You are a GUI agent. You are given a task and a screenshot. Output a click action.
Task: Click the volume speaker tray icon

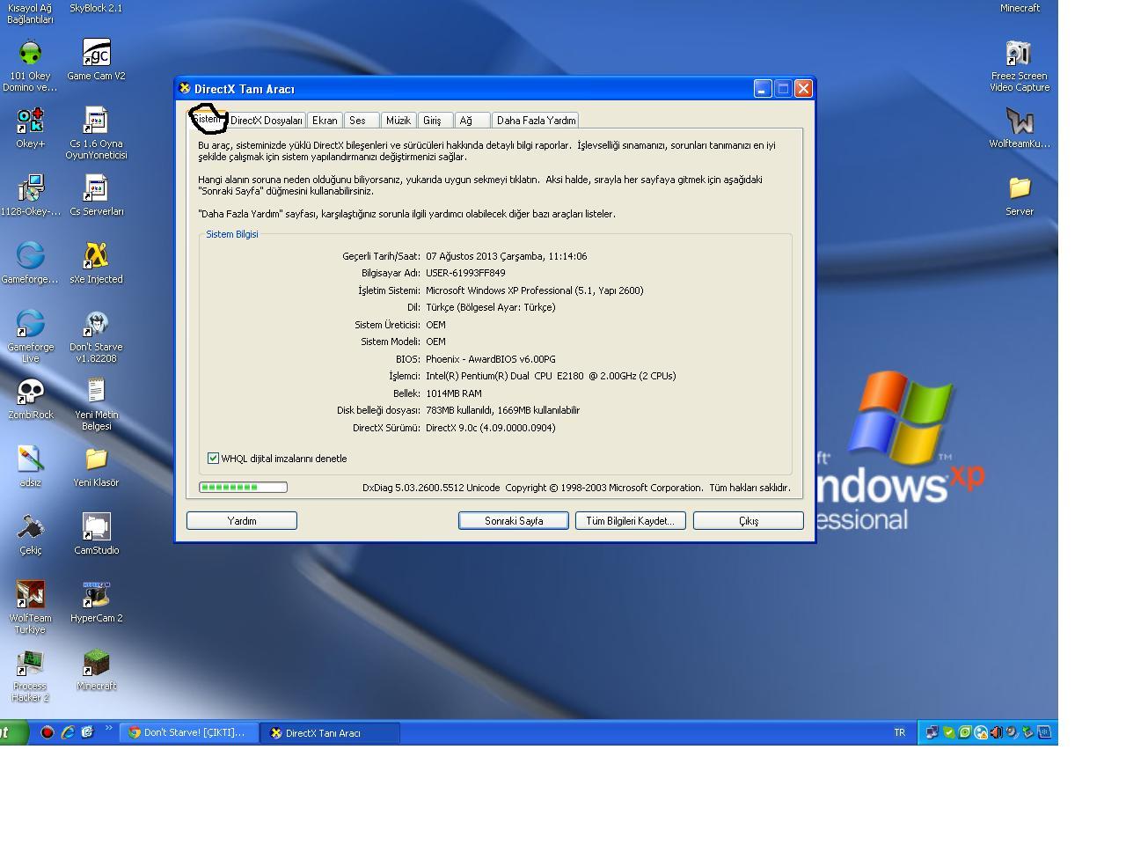coord(996,732)
